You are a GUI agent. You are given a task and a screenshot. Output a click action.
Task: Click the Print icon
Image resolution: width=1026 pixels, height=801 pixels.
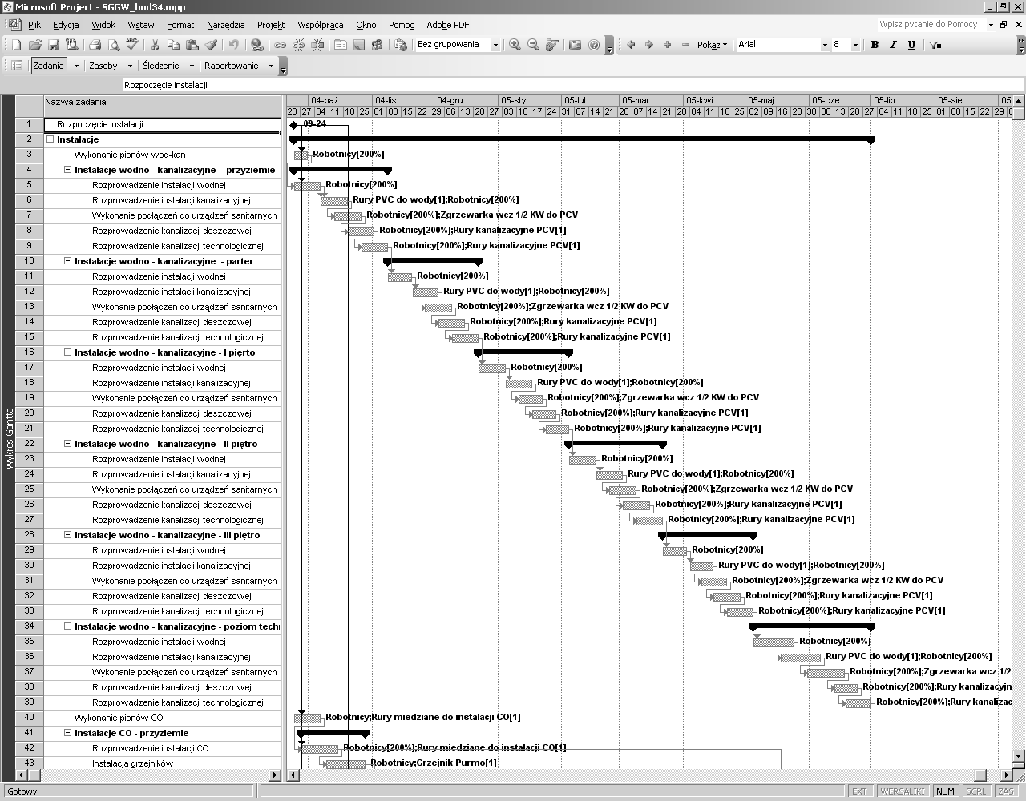[95, 45]
